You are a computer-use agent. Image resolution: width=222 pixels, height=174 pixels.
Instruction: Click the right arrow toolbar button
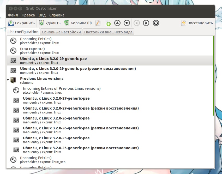146,23
